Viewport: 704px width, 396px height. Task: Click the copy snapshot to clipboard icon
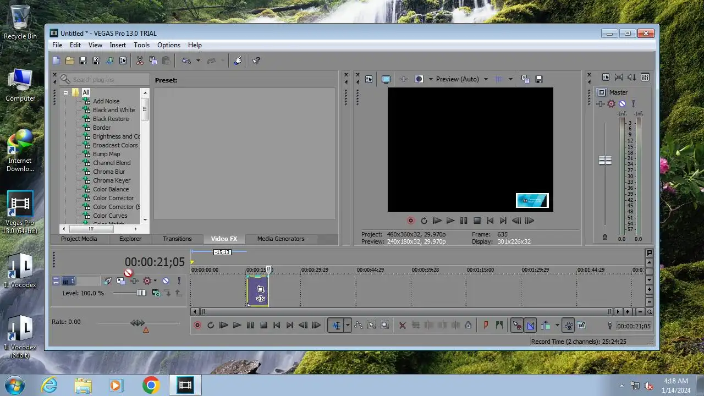(x=525, y=79)
